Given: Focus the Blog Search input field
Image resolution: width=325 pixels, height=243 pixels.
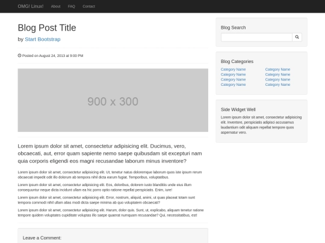Looking at the screenshot, I should 256,37.
